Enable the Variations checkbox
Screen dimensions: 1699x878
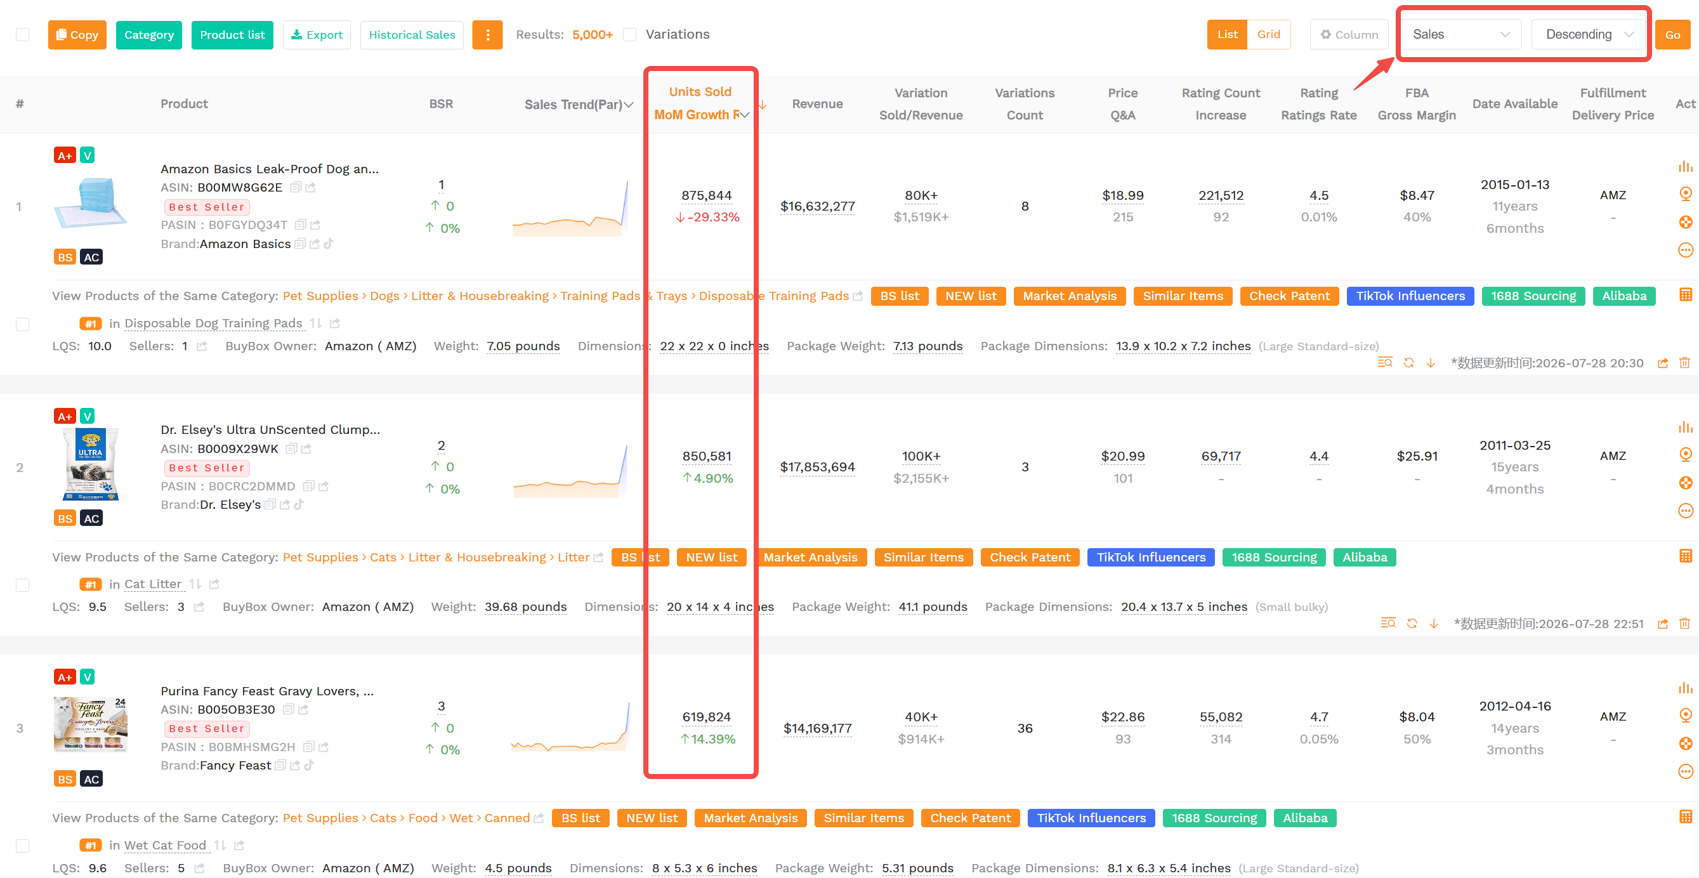630,34
